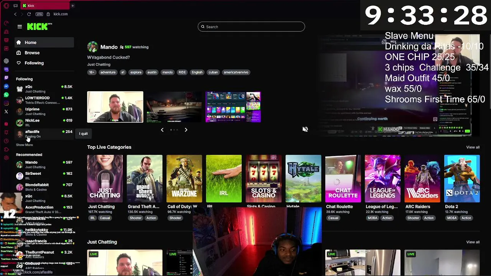The height and width of the screenshot is (276, 491).
Task: Select the americatvenvivo tag
Action: coord(236,72)
